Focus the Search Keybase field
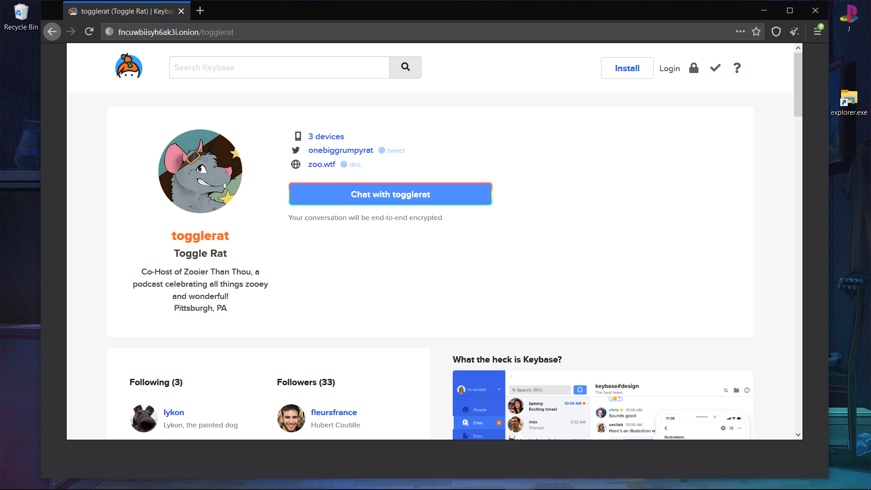This screenshot has height=490, width=871. pyautogui.click(x=279, y=67)
